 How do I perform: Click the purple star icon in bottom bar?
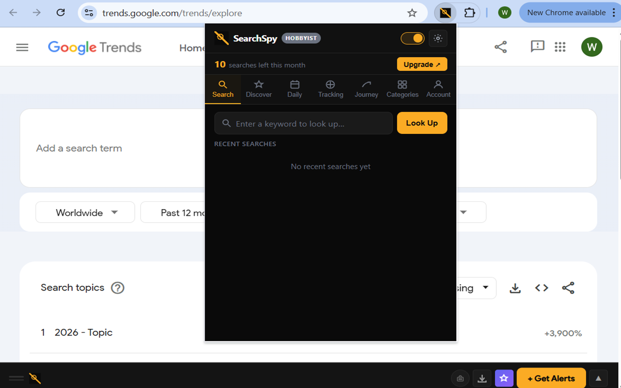pyautogui.click(x=504, y=378)
